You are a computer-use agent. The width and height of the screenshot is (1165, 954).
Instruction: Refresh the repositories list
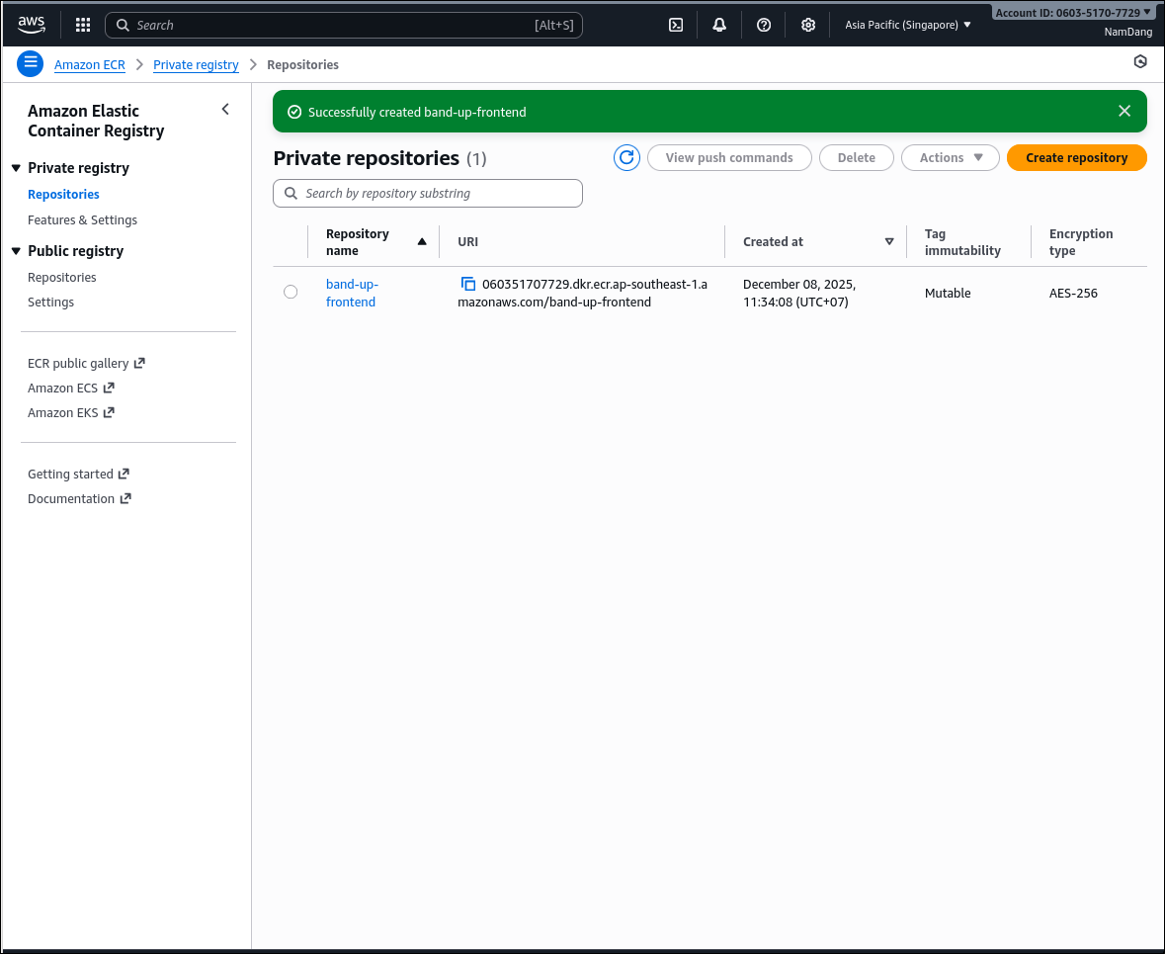tap(626, 157)
